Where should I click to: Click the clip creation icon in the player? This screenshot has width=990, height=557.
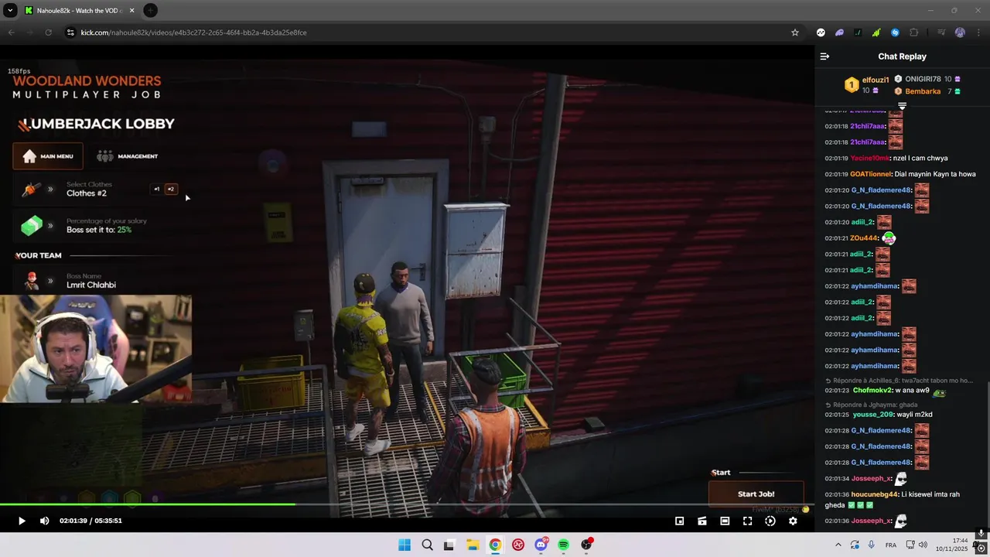[x=702, y=521]
